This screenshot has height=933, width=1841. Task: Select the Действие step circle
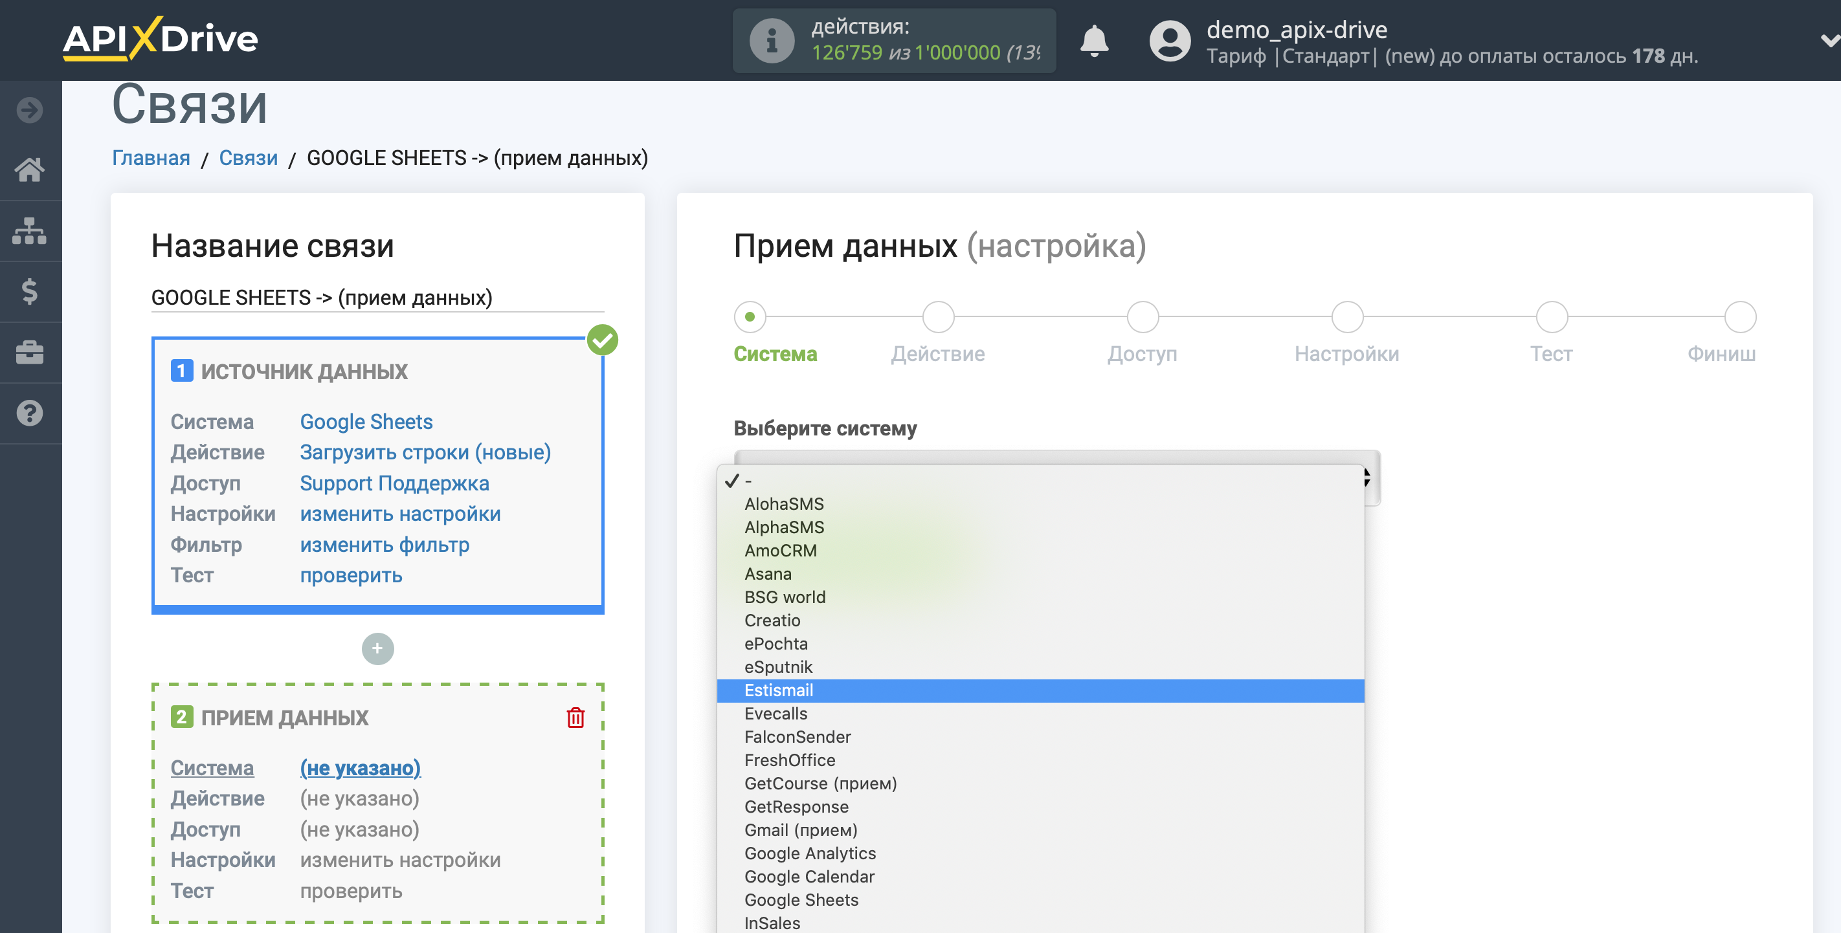(x=939, y=316)
